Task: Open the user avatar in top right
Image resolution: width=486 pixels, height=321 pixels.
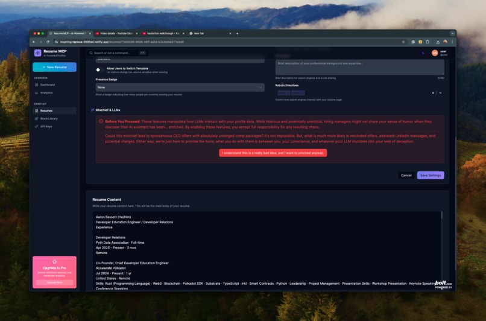Action: point(435,53)
